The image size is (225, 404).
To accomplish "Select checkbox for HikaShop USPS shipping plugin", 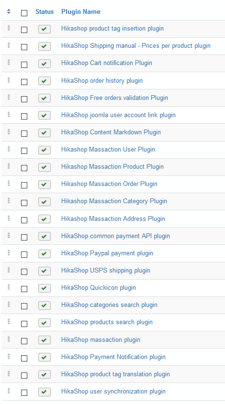I will click(x=24, y=272).
